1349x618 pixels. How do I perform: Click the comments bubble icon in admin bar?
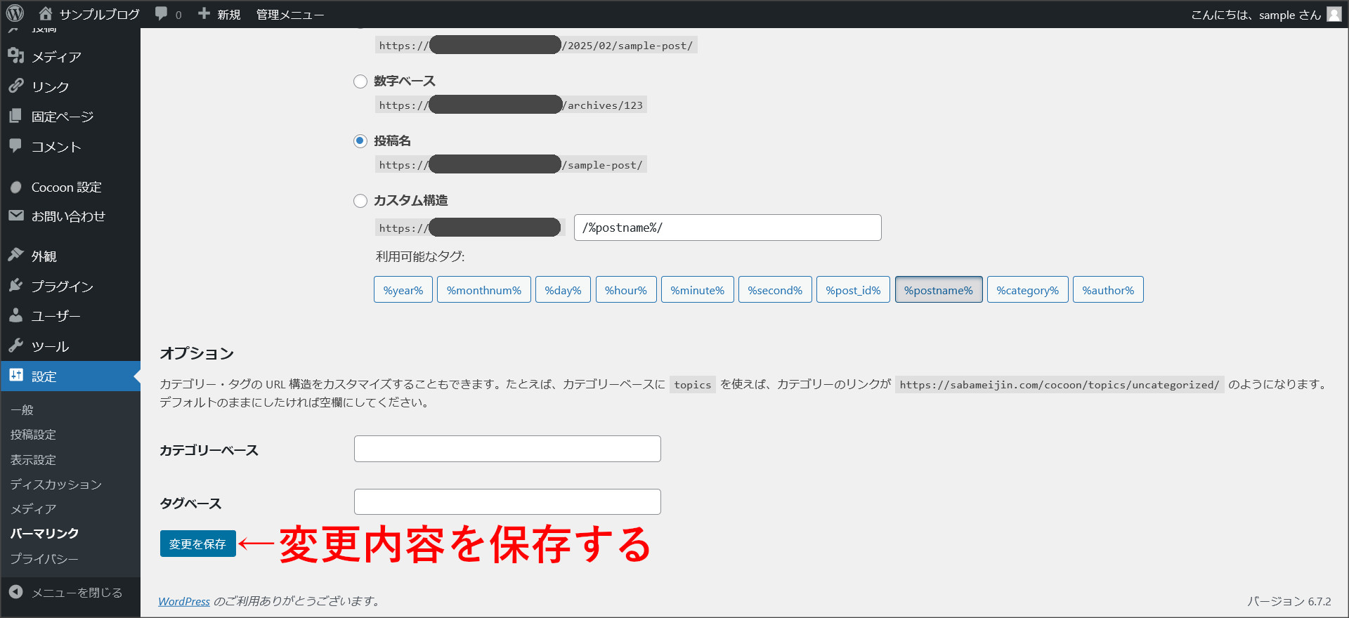[x=162, y=13]
